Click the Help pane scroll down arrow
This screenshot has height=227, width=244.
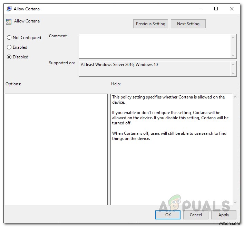235,202
